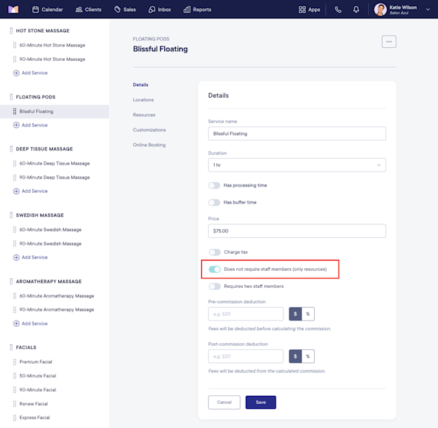Click drag handle beside 90-Minute Swedish Massage

tap(14, 243)
